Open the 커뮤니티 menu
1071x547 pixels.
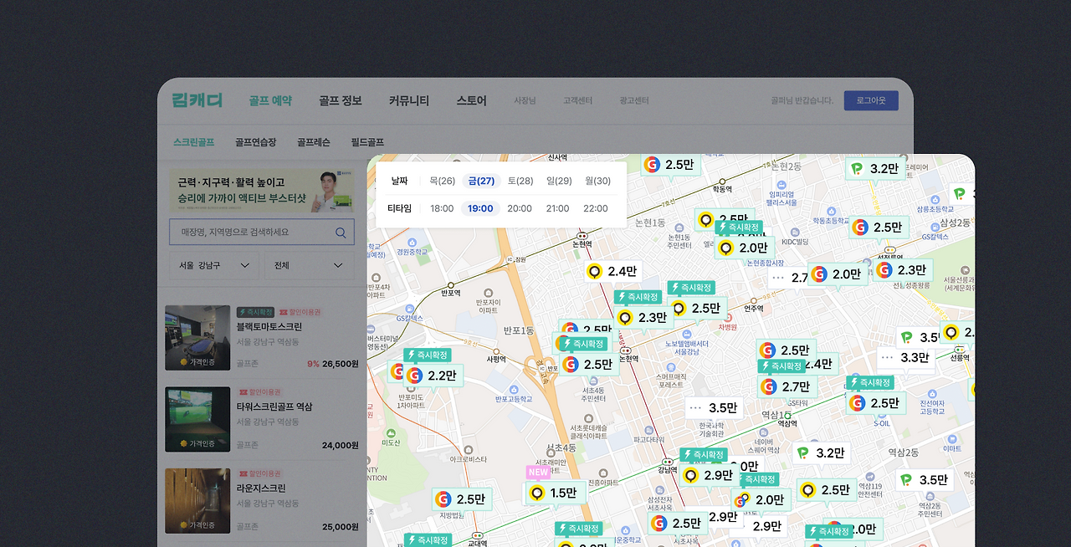409,100
